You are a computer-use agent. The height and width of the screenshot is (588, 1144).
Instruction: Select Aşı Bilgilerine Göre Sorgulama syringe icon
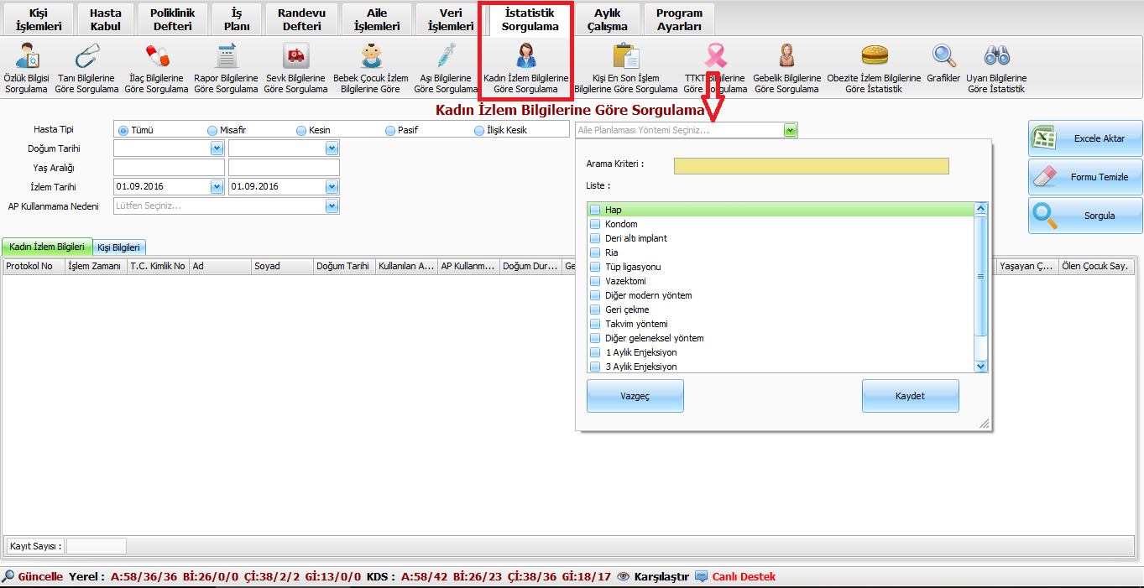446,57
